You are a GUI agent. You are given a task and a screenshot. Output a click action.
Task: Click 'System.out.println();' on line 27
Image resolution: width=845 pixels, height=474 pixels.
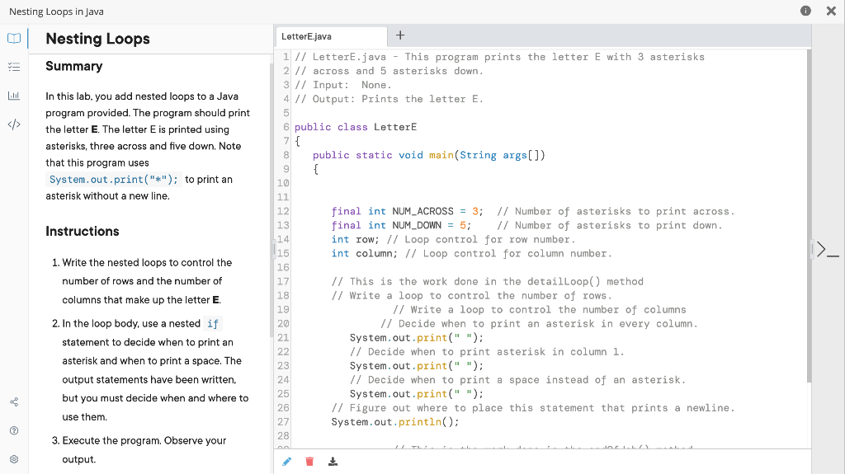395,422
